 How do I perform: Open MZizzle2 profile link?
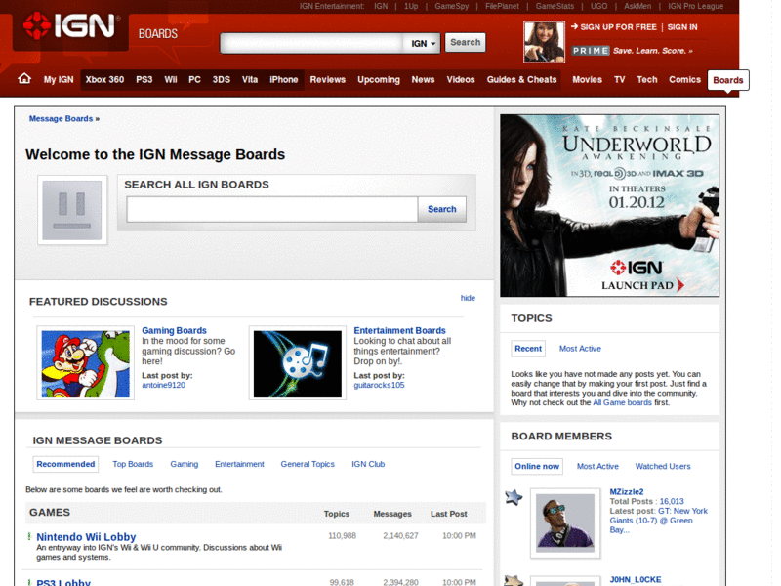coord(627,491)
